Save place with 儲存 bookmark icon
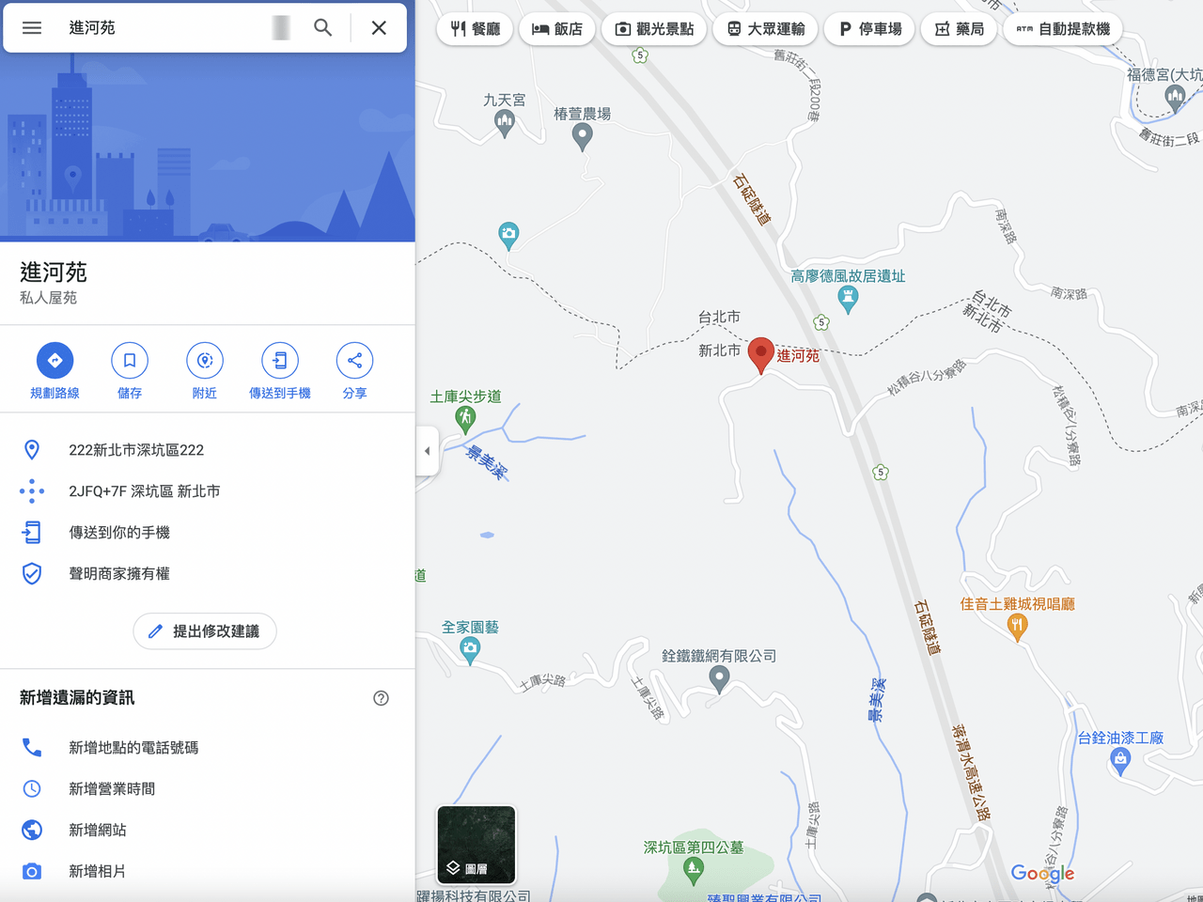This screenshot has height=902, width=1203. [x=130, y=360]
